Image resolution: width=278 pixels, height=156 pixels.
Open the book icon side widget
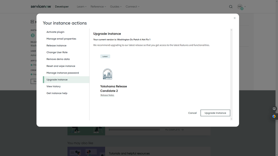pyautogui.click(x=274, y=109)
